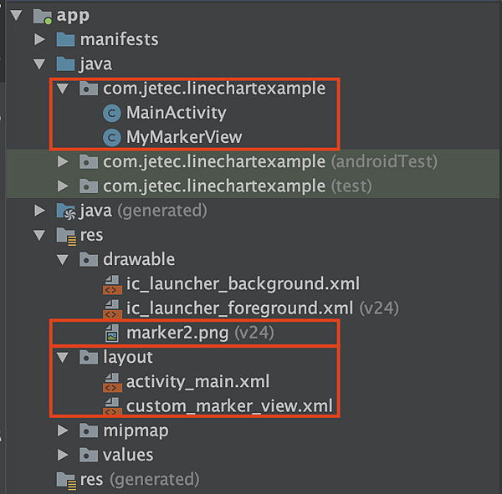Image resolution: width=502 pixels, height=494 pixels.
Task: Click the manifests blue folder icon
Action: pyautogui.click(x=65, y=39)
